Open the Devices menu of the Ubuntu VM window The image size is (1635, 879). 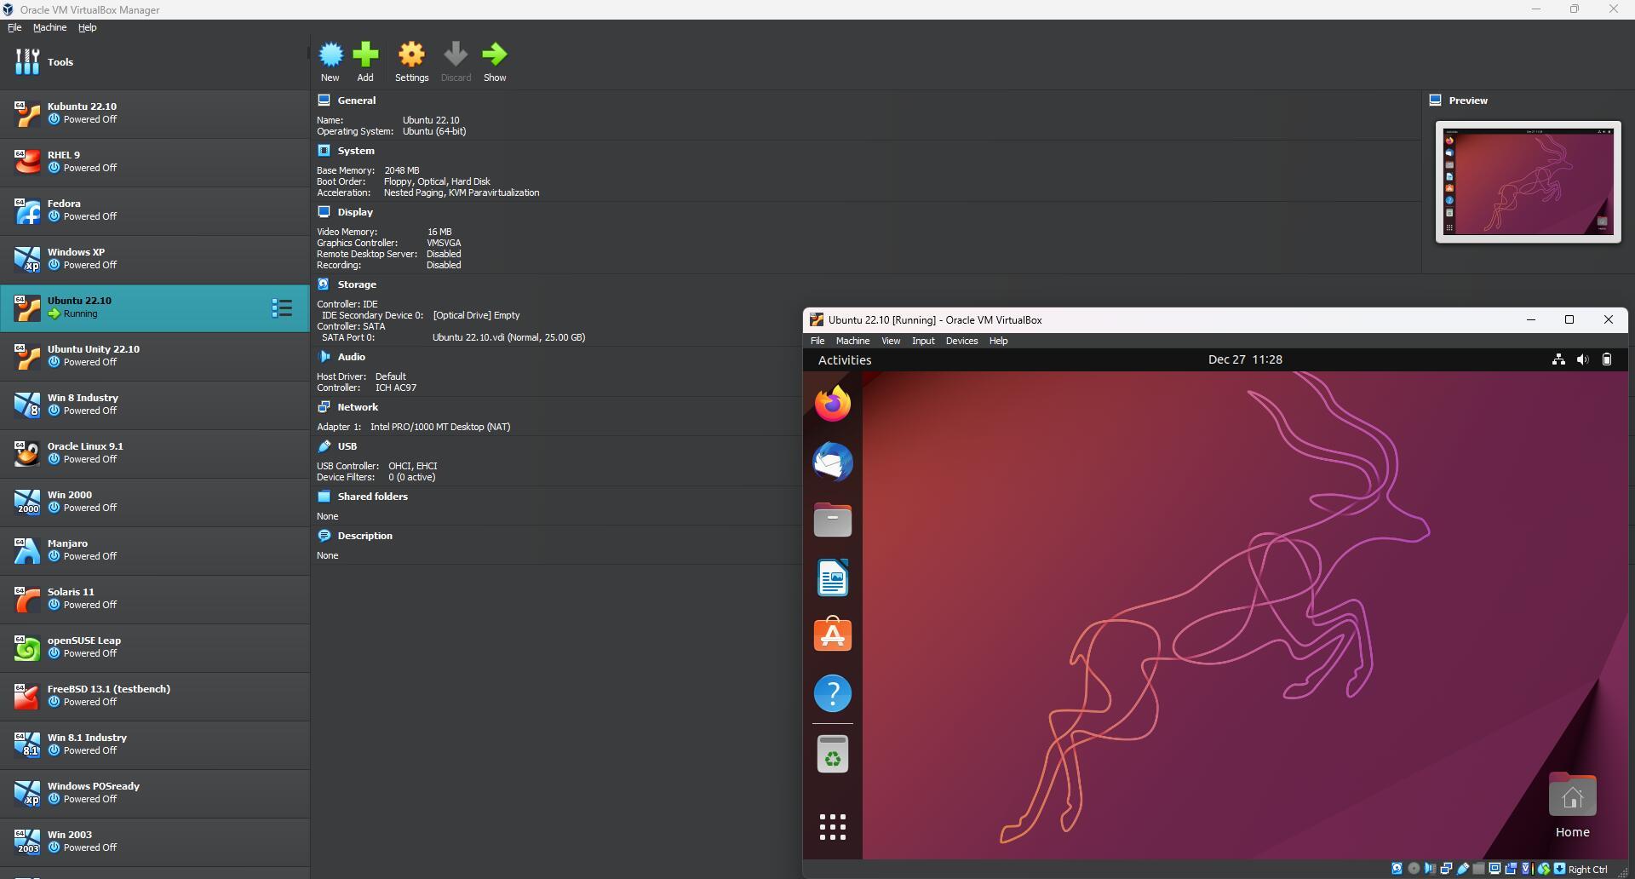(x=961, y=341)
